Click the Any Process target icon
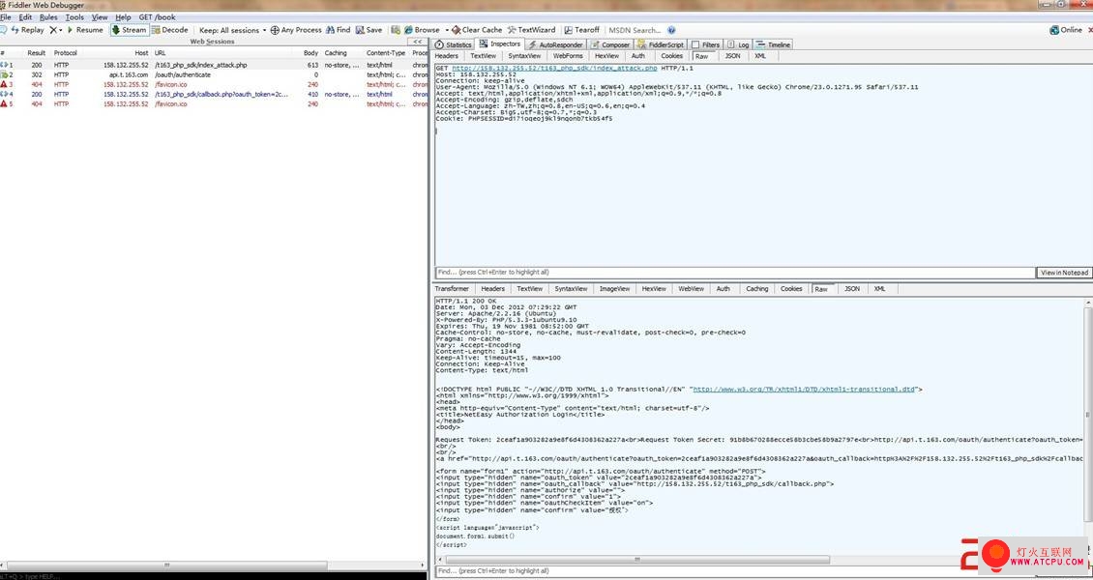This screenshot has height=580, width=1093. pyautogui.click(x=275, y=30)
